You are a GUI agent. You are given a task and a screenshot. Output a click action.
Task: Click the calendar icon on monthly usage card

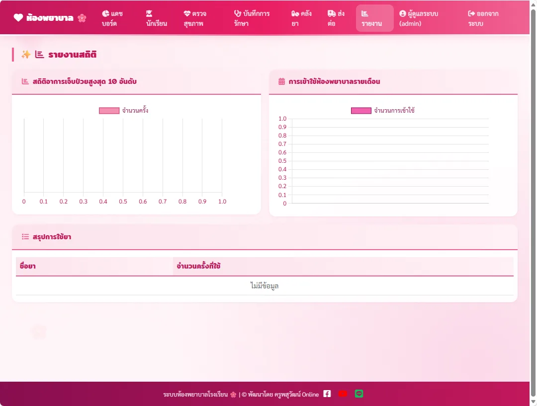point(281,81)
